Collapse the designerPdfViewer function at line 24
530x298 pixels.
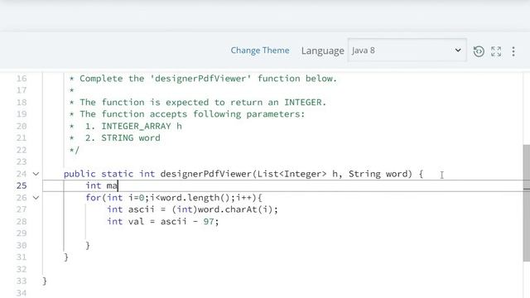36,174
